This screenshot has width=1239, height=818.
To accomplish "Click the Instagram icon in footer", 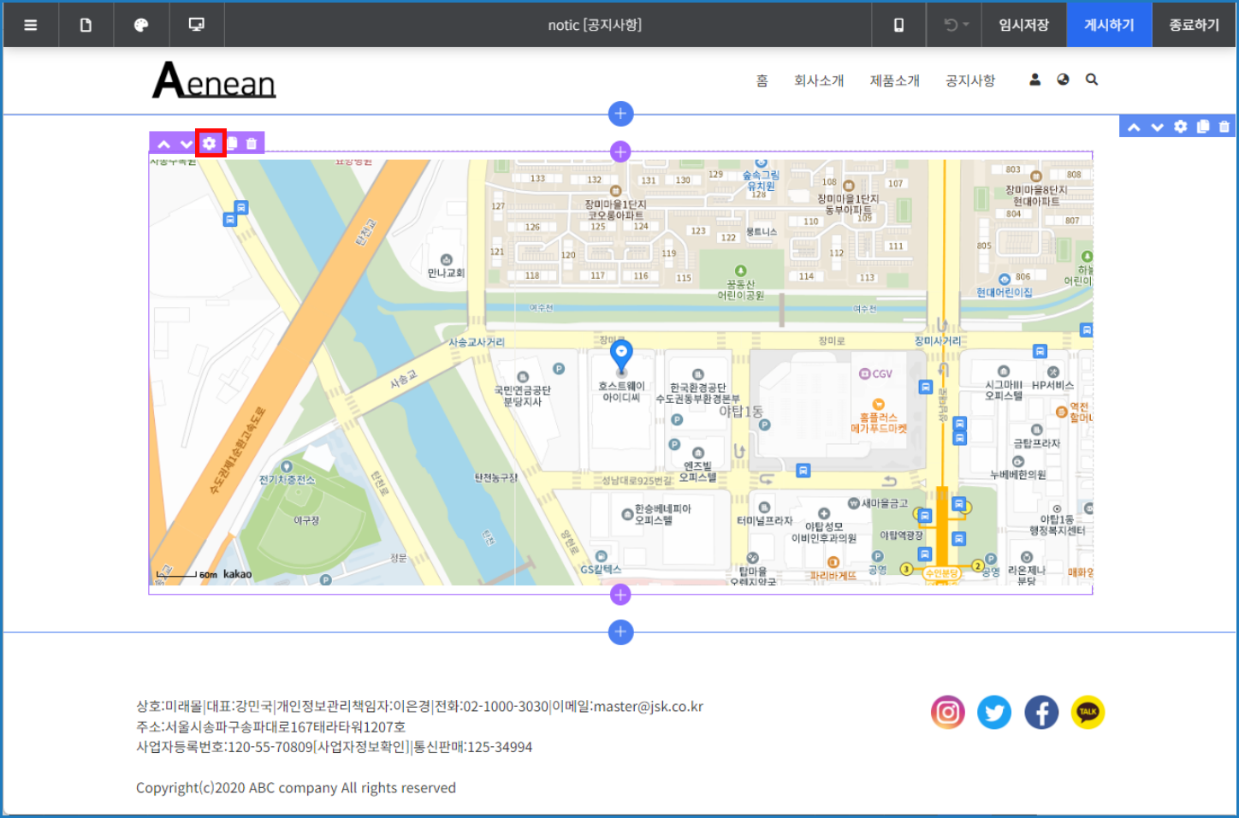I will coord(948,712).
